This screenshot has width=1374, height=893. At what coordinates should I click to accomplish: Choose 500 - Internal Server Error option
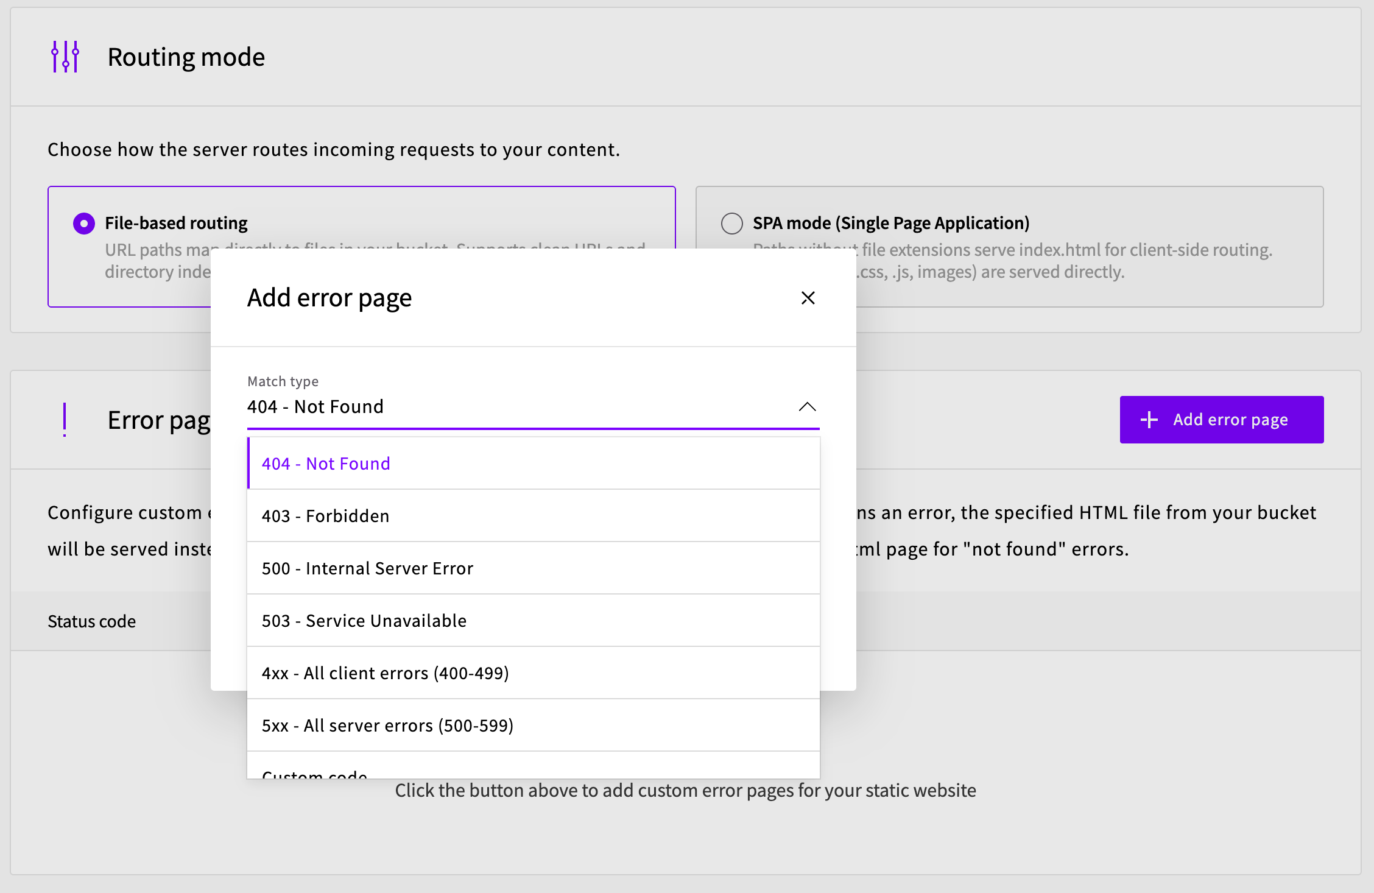tap(534, 568)
